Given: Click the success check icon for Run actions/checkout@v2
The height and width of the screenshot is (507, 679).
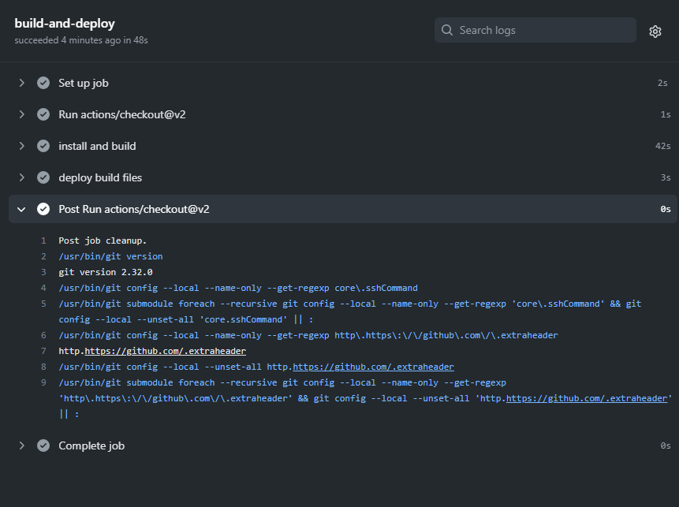Looking at the screenshot, I should tap(43, 114).
